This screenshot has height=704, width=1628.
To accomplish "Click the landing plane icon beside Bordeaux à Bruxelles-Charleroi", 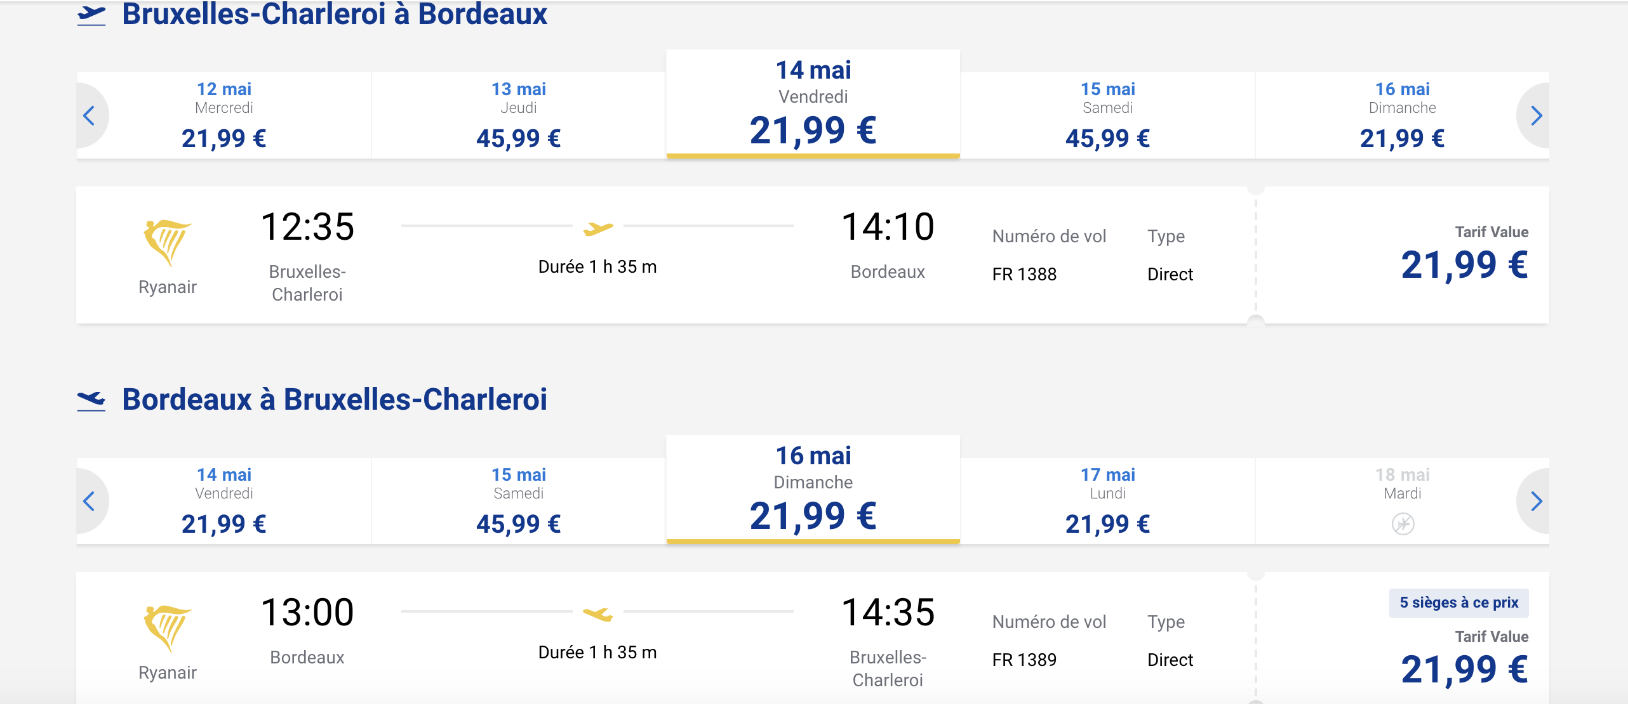I will point(91,400).
